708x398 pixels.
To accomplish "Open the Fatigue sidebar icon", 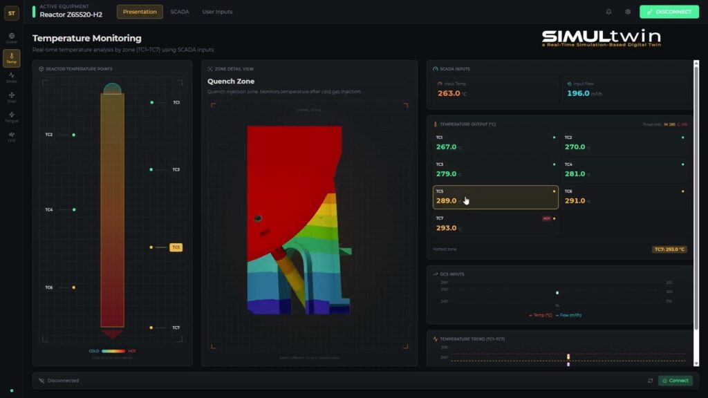I will click(x=12, y=117).
